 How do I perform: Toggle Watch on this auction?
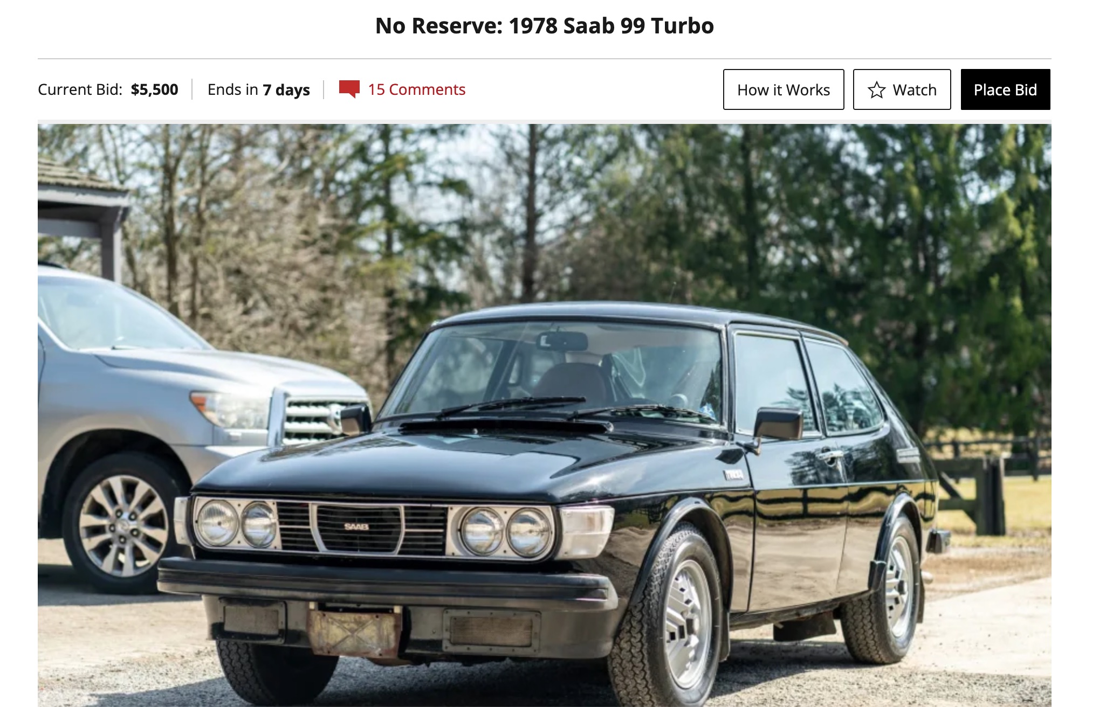coord(902,89)
